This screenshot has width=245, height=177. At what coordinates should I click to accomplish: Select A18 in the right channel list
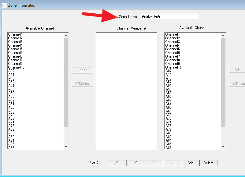pyautogui.click(x=169, y=78)
